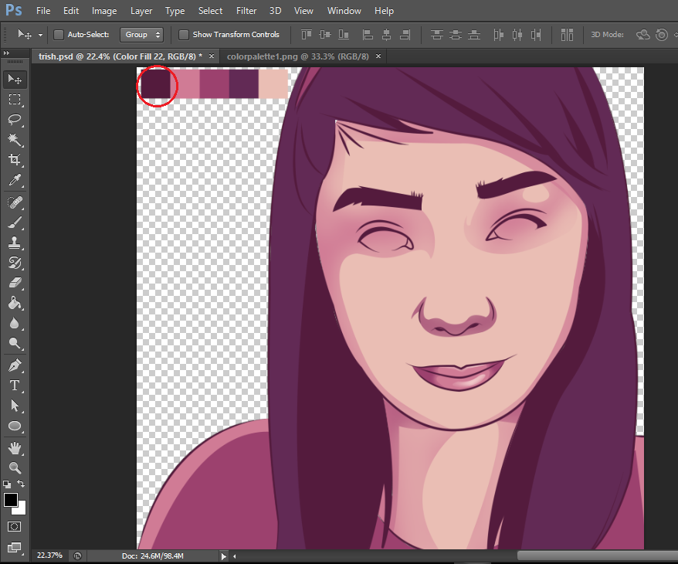
Task: Select the Brush tool
Action: click(15, 223)
